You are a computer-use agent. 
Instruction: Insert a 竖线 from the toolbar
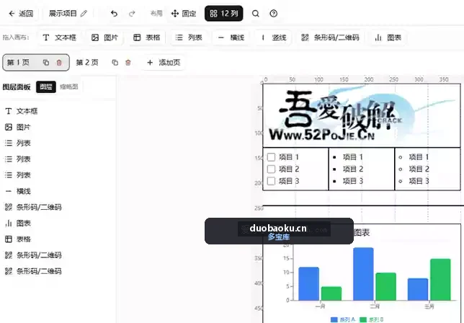coord(274,37)
